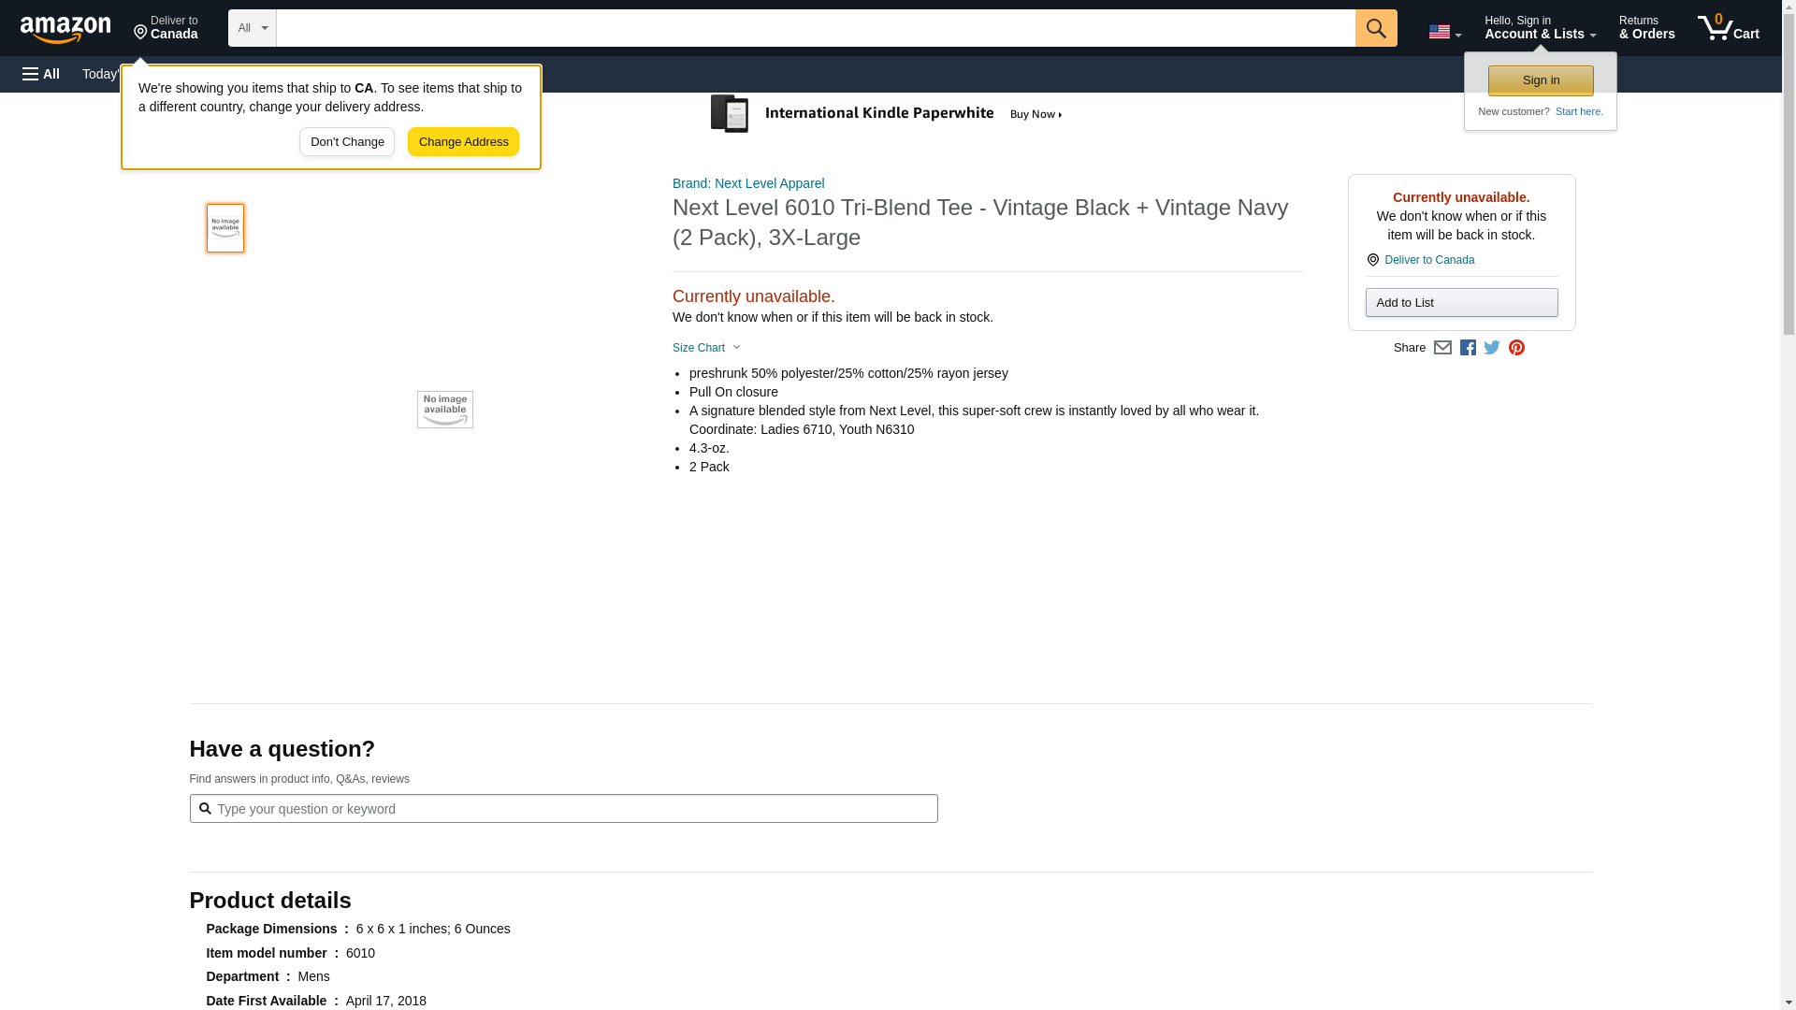The width and height of the screenshot is (1796, 1010).
Task: Share the product on Twitter
Action: 1492,348
